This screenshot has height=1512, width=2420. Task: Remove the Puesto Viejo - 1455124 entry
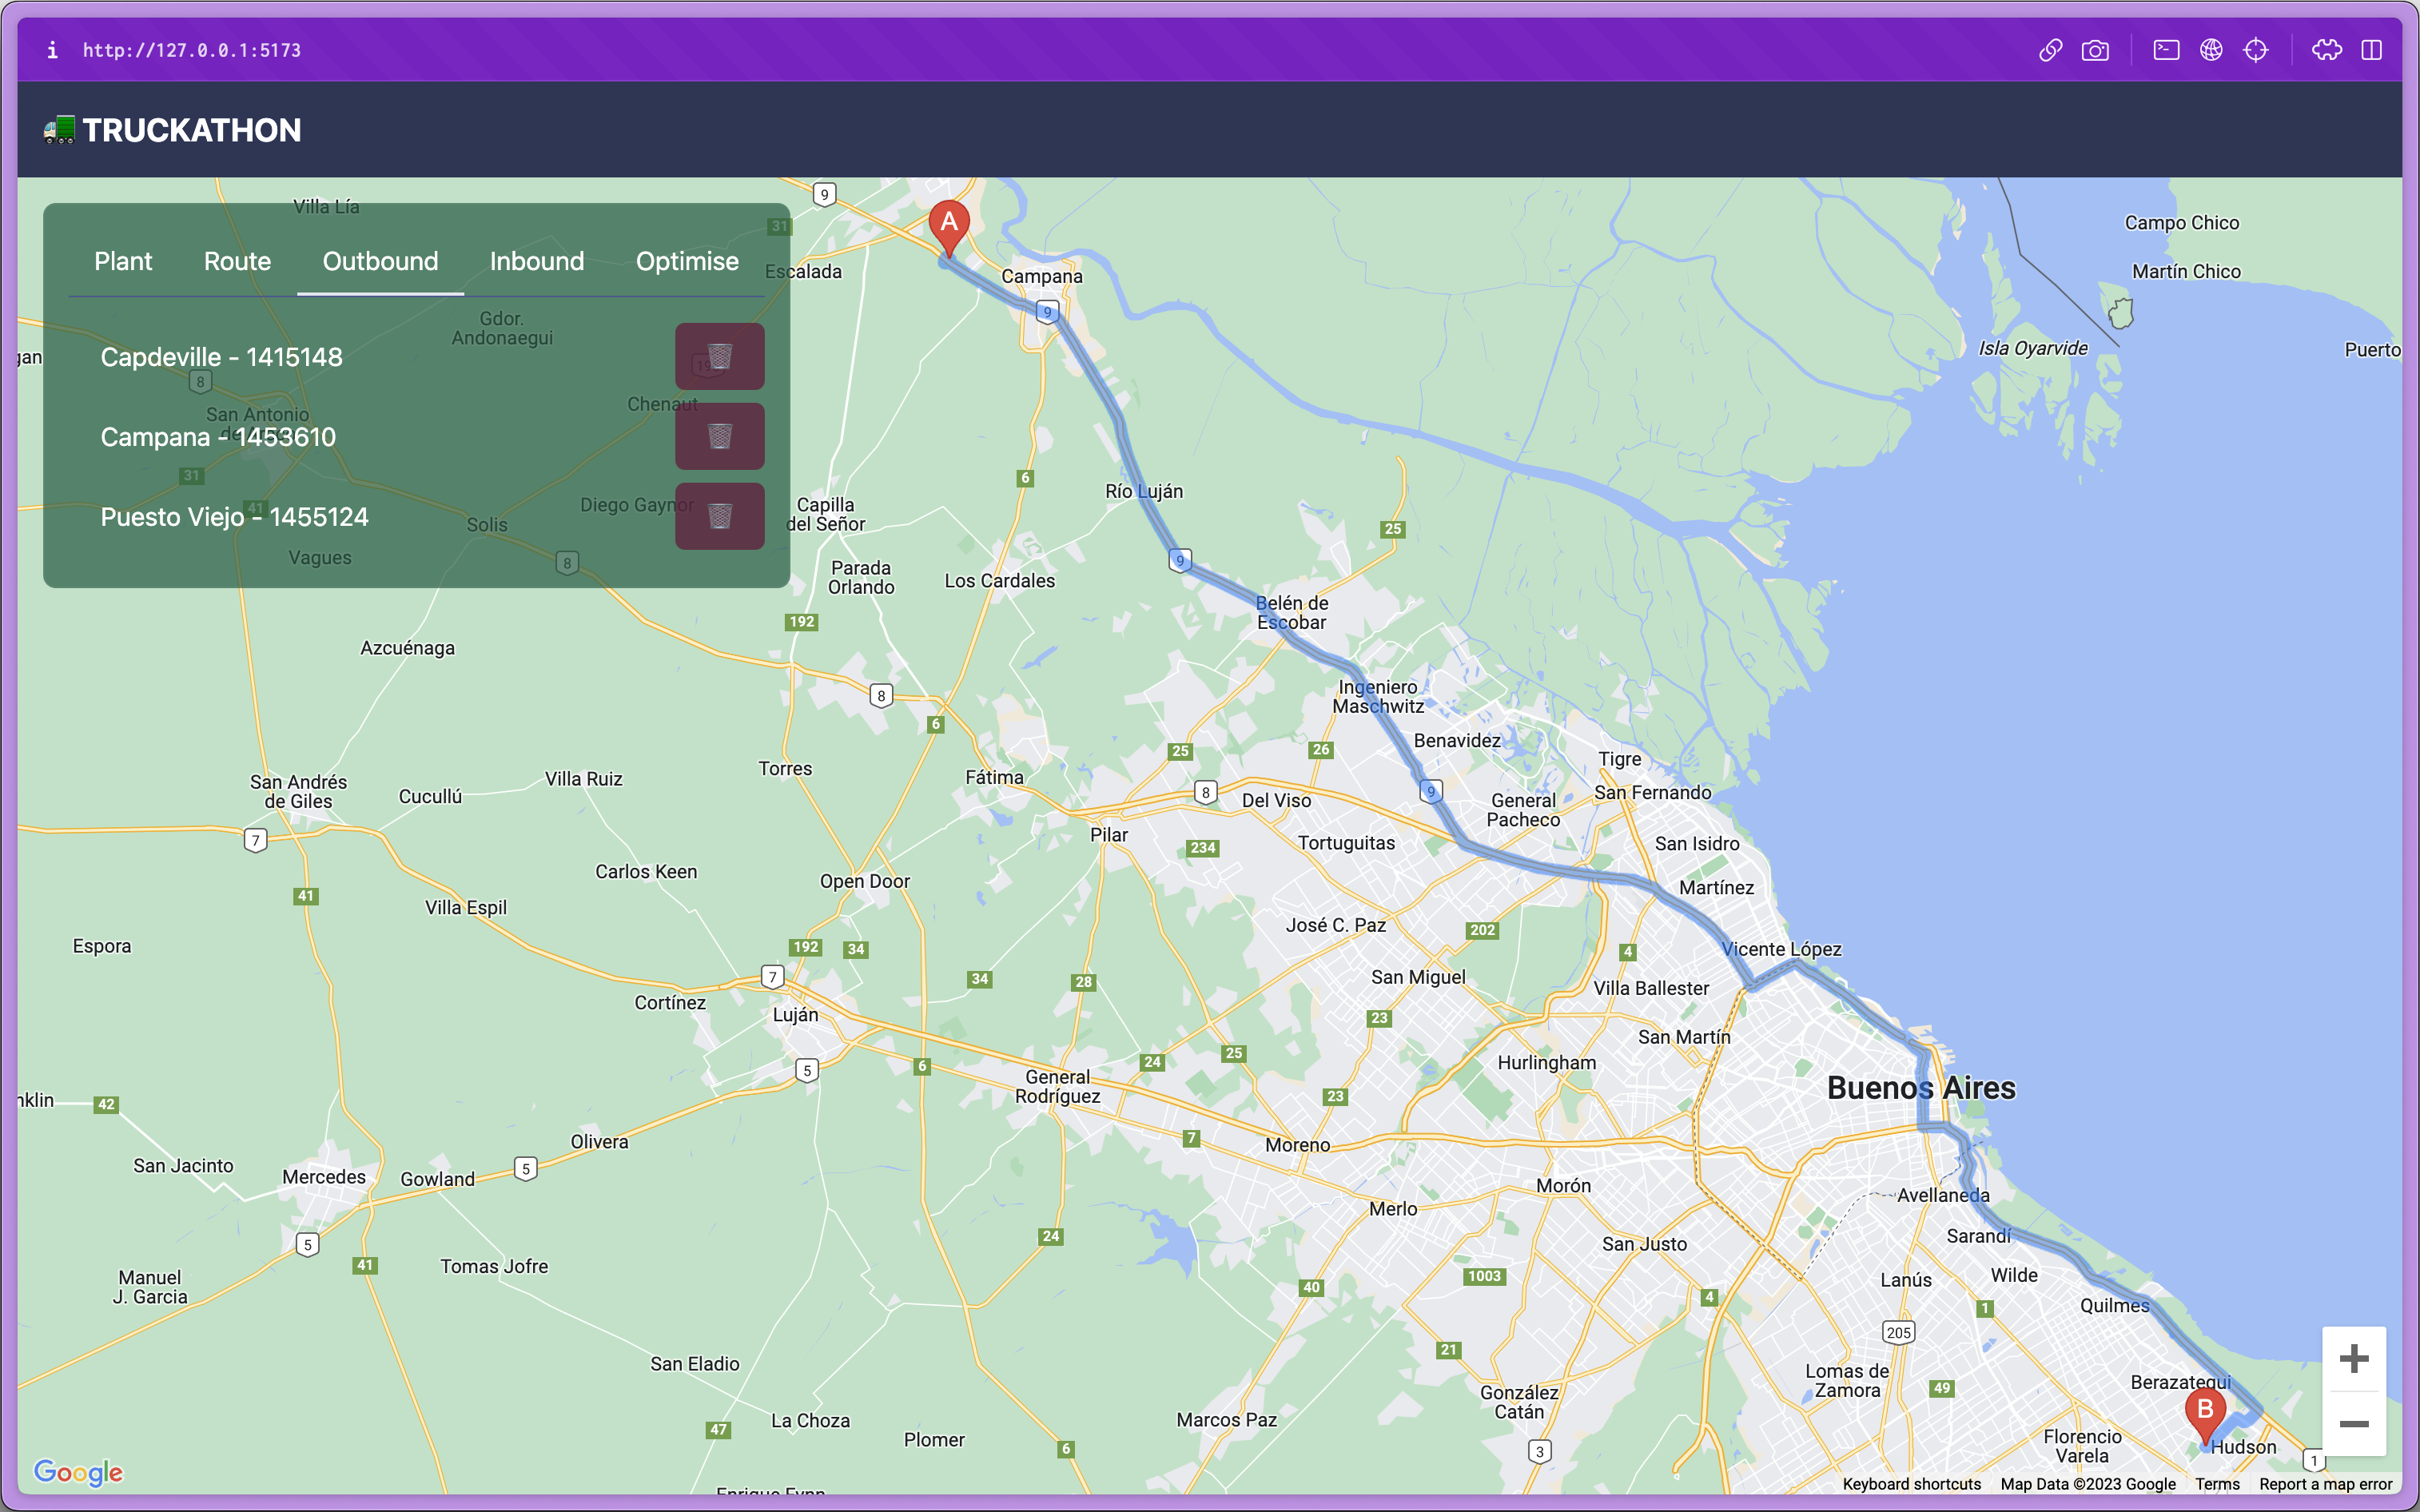[x=719, y=516]
